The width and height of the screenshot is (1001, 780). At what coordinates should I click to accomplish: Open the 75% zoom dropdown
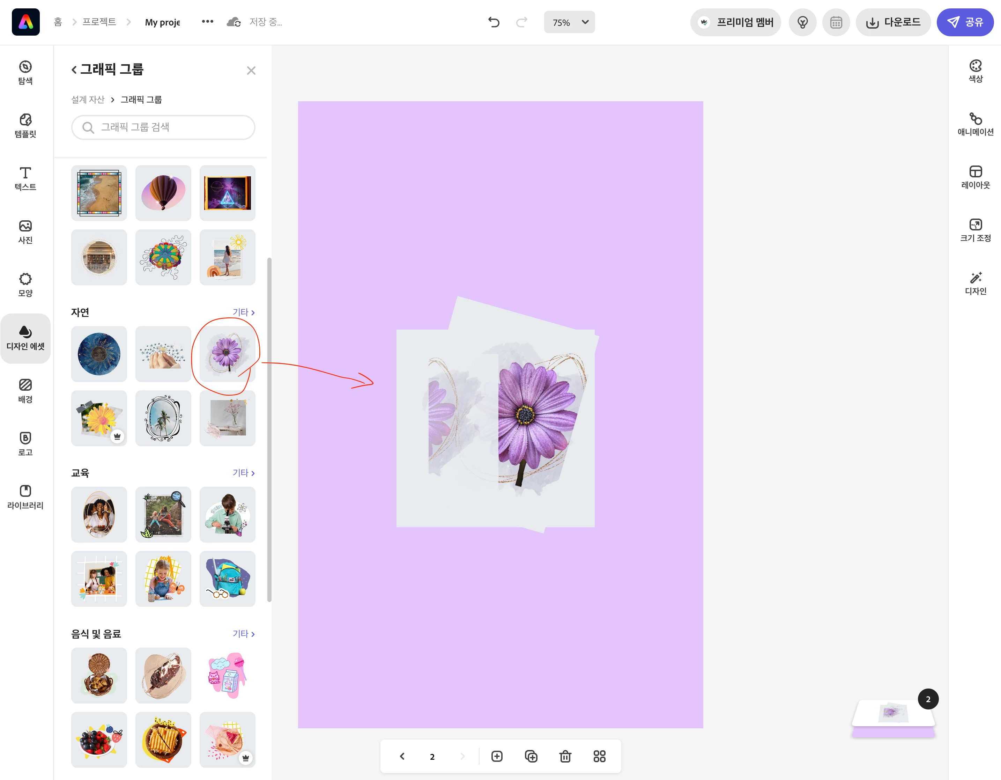[569, 22]
